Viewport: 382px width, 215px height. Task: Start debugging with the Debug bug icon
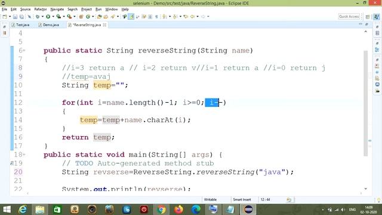[x=38, y=17]
